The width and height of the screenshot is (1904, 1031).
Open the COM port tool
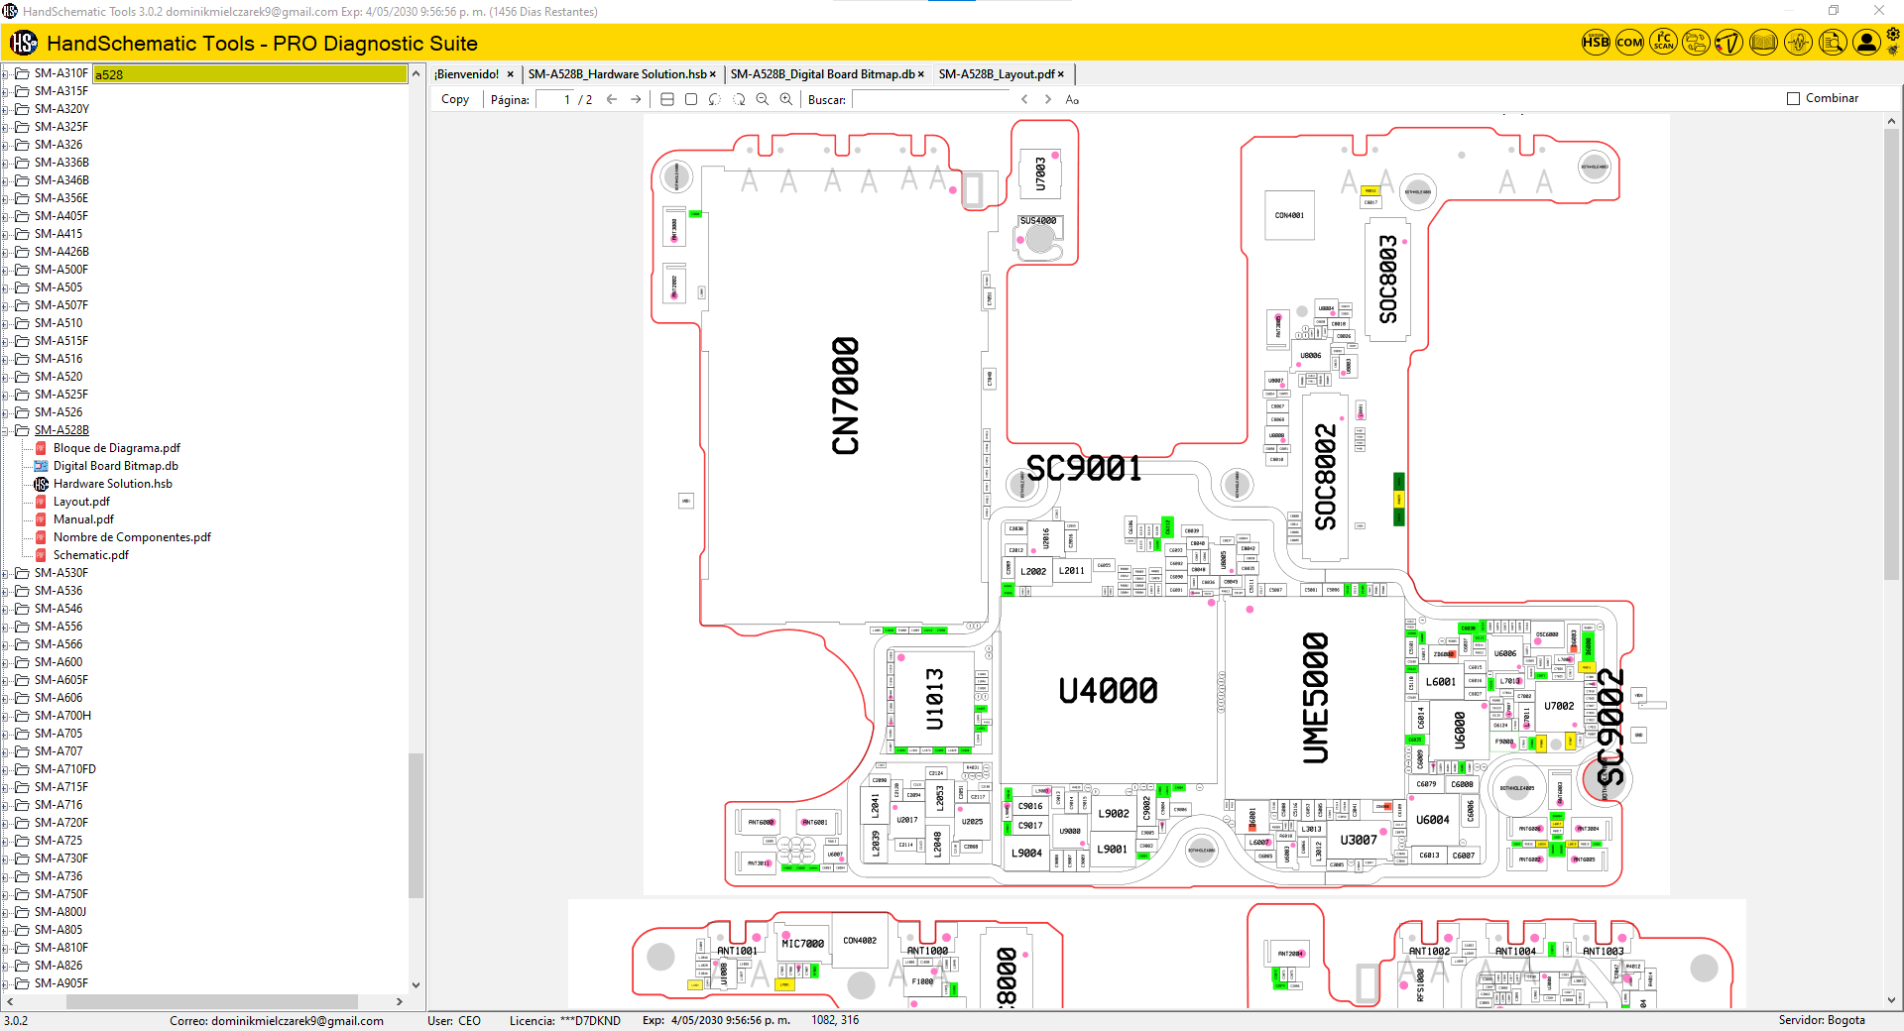[x=1629, y=43]
